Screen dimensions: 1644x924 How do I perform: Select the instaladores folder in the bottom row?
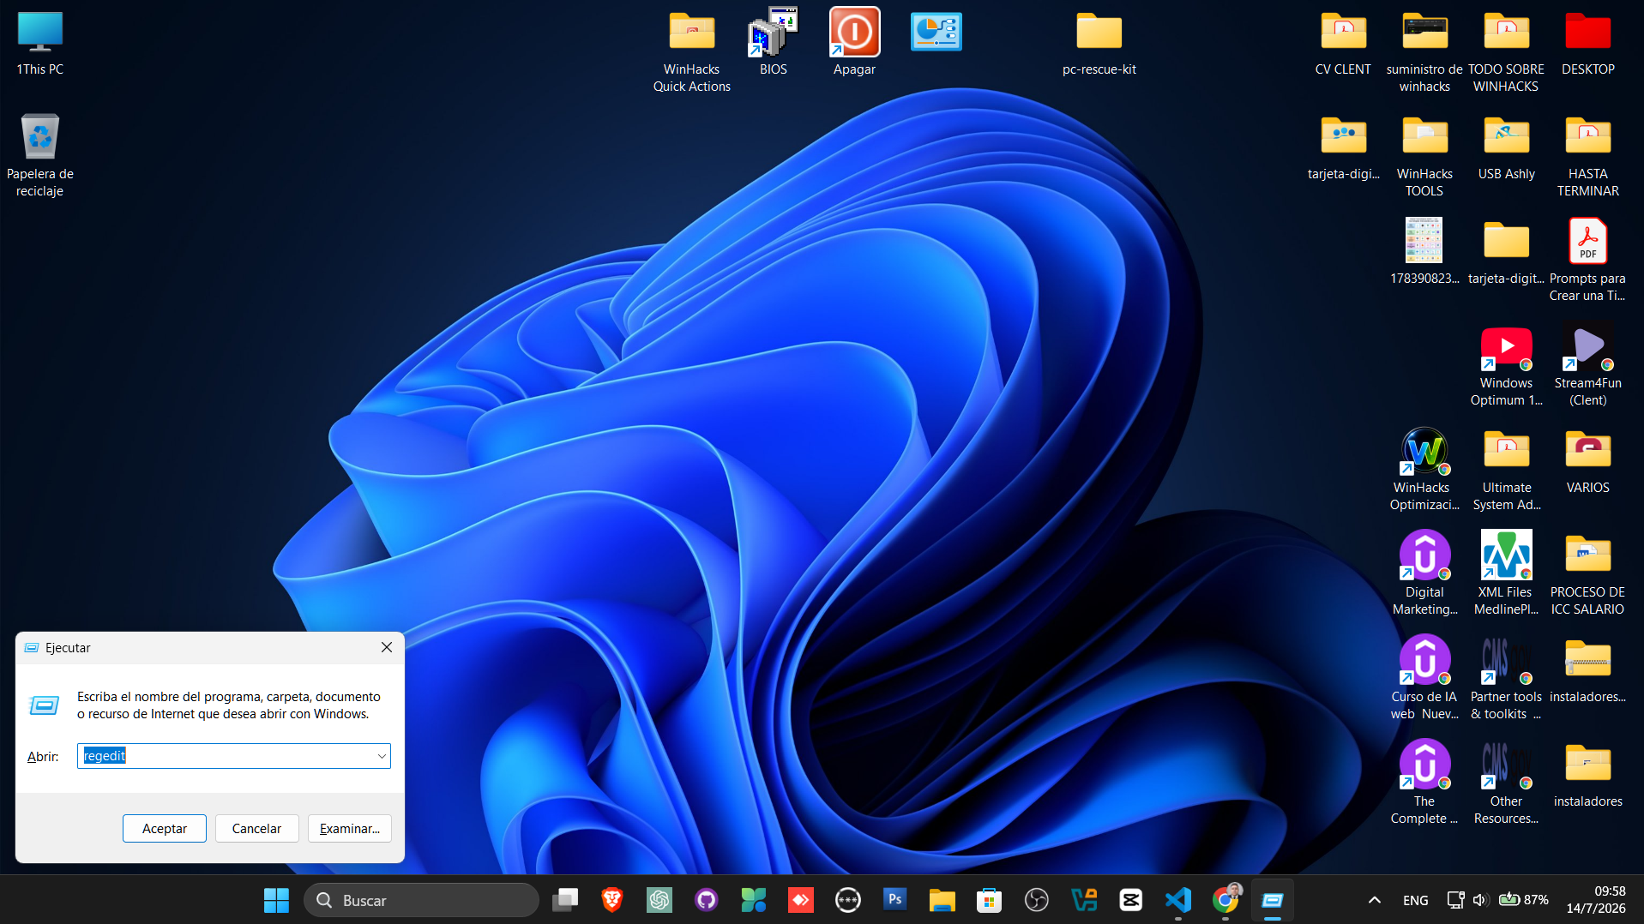1588,775
